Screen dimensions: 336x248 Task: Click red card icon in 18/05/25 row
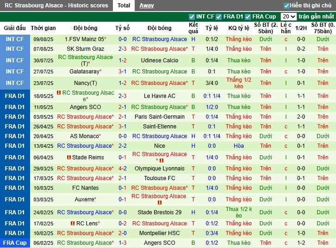pos(59,93)
